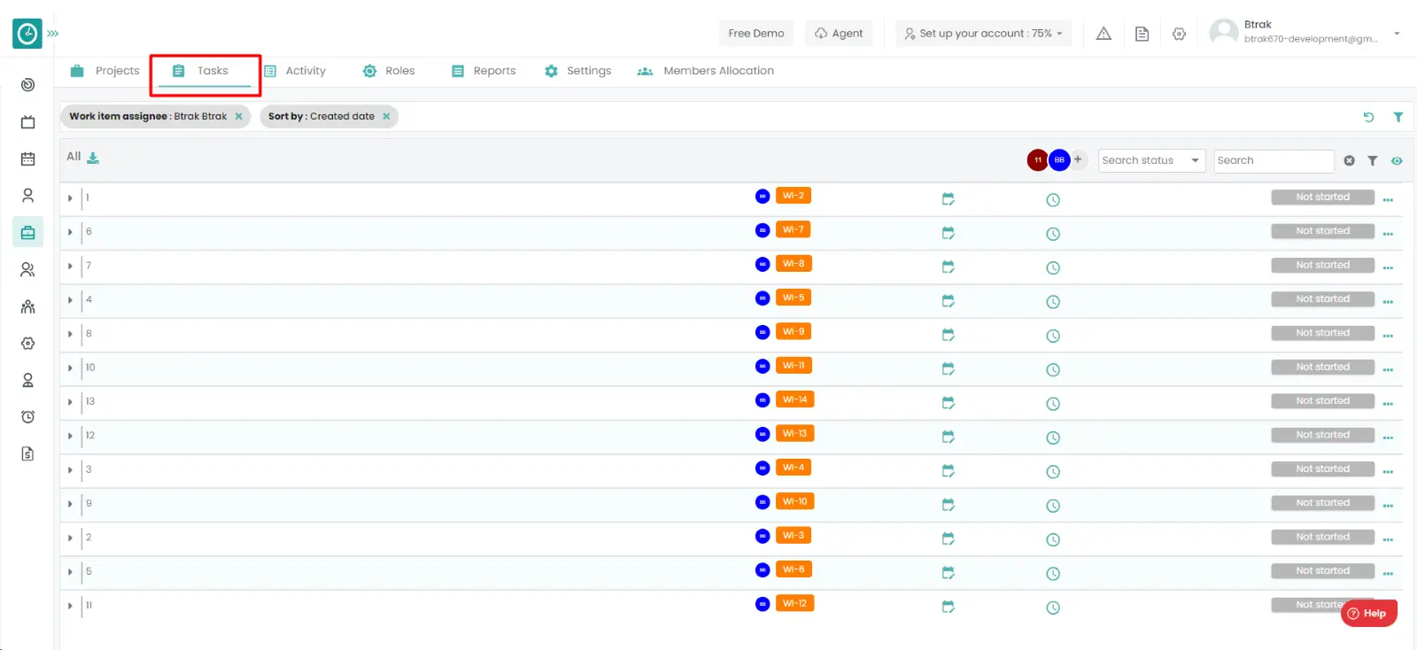Screen dimensions: 1417x650
Task: Open the document icon in header
Action: [x=1142, y=34]
